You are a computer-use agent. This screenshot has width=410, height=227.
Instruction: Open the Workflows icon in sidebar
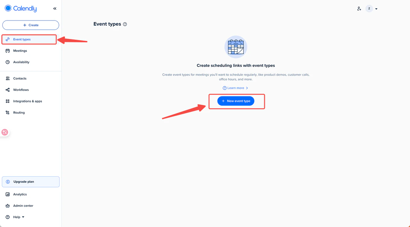point(8,90)
